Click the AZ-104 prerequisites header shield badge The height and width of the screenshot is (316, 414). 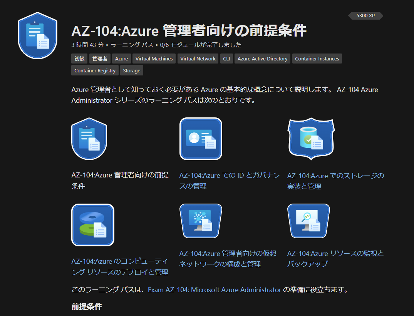37,36
